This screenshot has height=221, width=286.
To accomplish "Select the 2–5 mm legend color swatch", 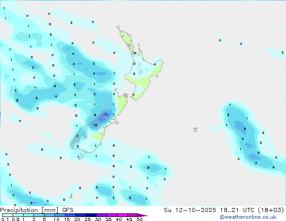I will pos(39,215).
